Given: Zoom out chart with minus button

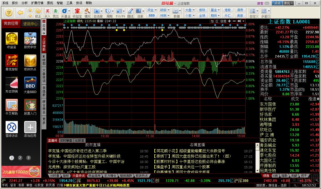Looking at the screenshot, I should tap(234, 21).
